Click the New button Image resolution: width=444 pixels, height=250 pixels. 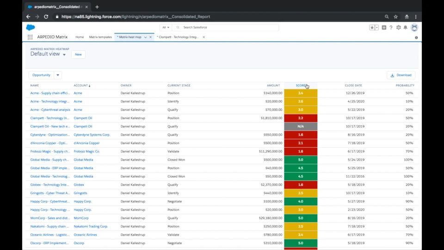(x=78, y=55)
